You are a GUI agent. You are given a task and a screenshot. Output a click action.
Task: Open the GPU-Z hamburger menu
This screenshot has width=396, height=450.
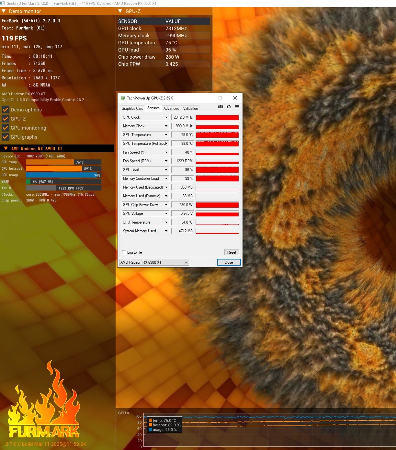click(237, 107)
